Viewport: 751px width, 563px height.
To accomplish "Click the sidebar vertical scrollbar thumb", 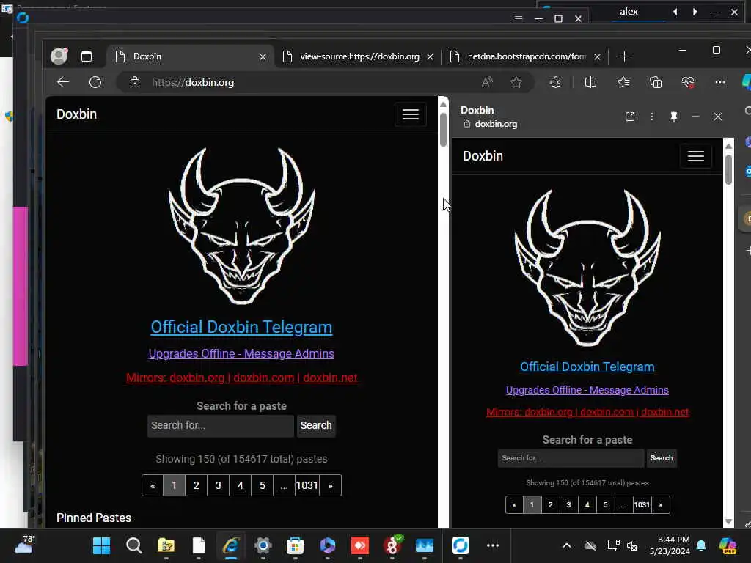I will 728,169.
